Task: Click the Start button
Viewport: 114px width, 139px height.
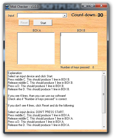Action: click(43, 23)
